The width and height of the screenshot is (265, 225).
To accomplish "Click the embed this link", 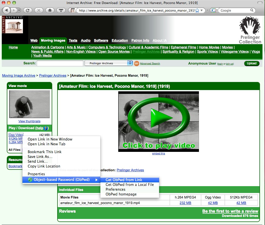I will pos(159,154).
